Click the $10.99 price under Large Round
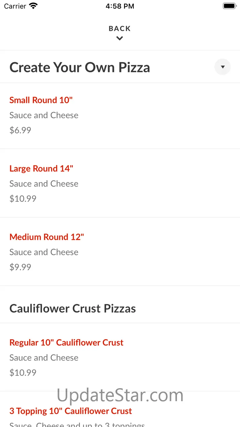This screenshot has height=427, width=240. [x=23, y=199]
